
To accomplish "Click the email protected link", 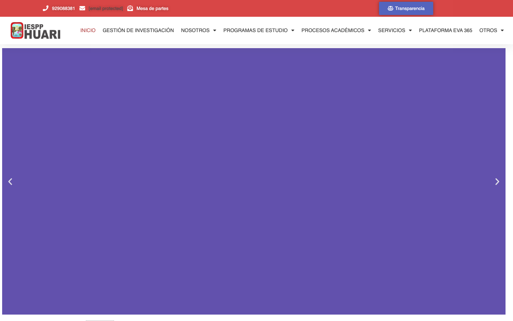I will pos(106,8).
